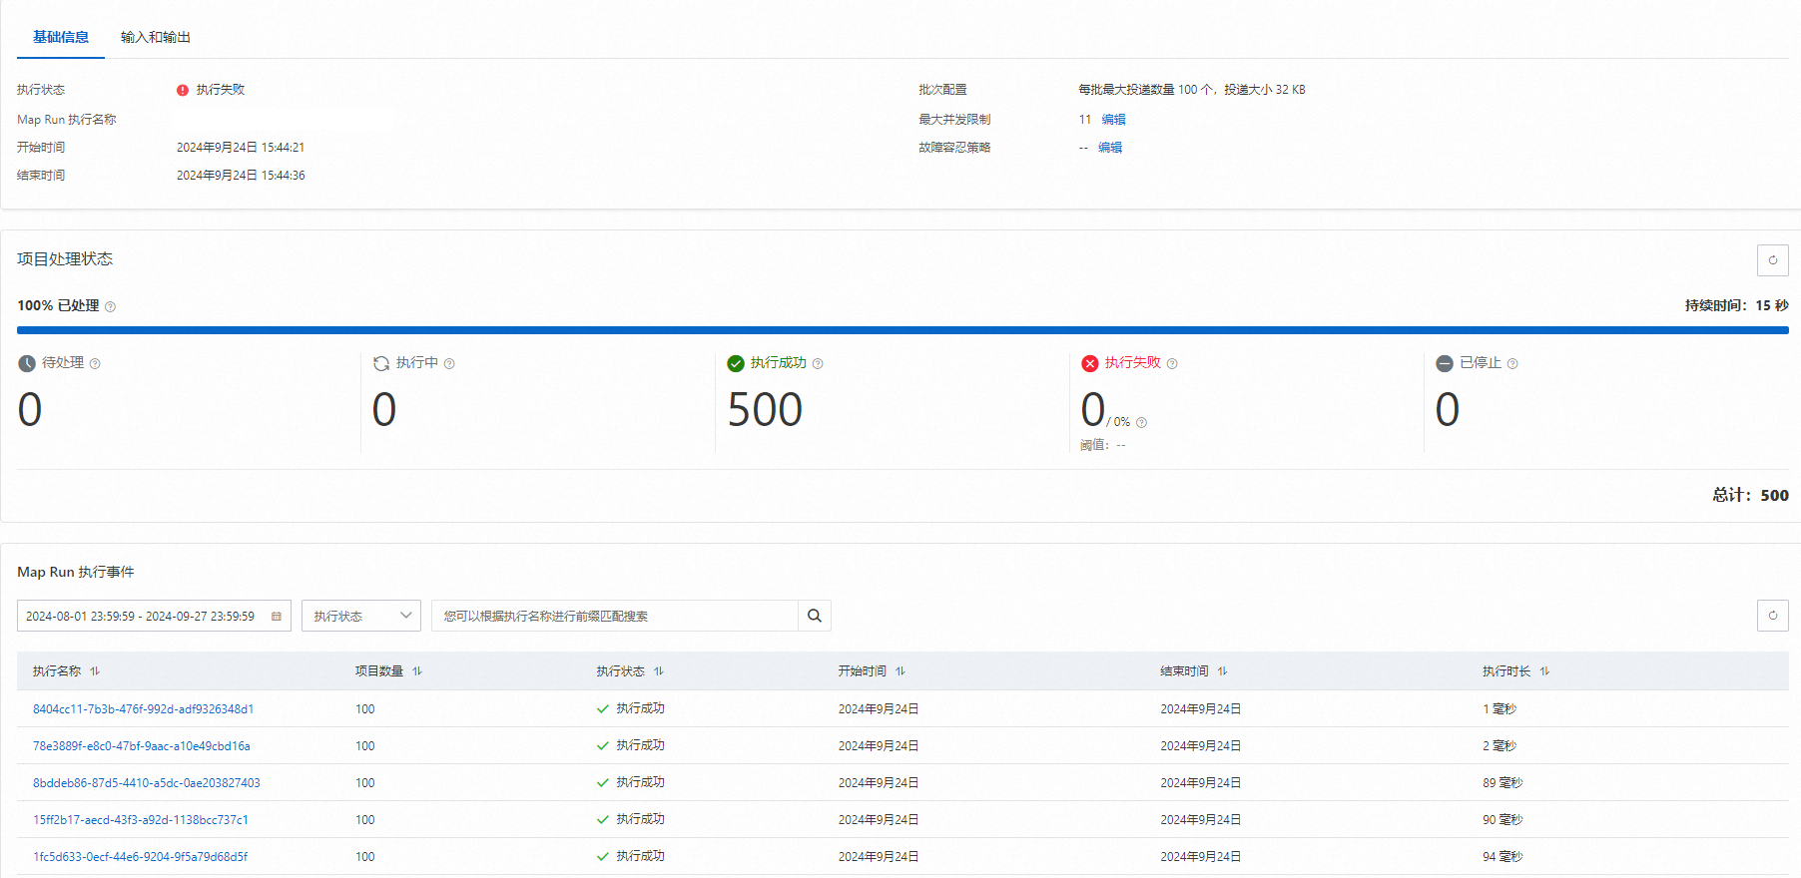Open execution 78e3889f-e8c0-47bf-9aac-a10e49cbd16a
Screen dimensions: 1801x878
pyautogui.click(x=142, y=746)
